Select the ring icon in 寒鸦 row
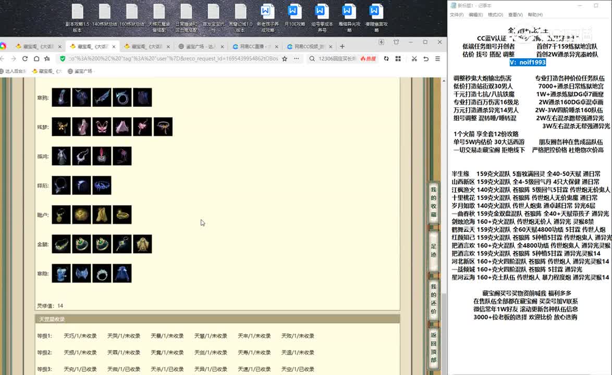 coord(122,97)
